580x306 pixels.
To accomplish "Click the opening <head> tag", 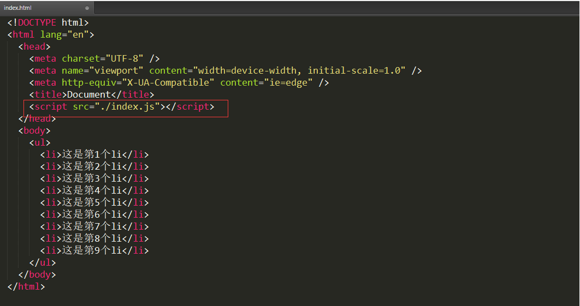I will pos(34,46).
